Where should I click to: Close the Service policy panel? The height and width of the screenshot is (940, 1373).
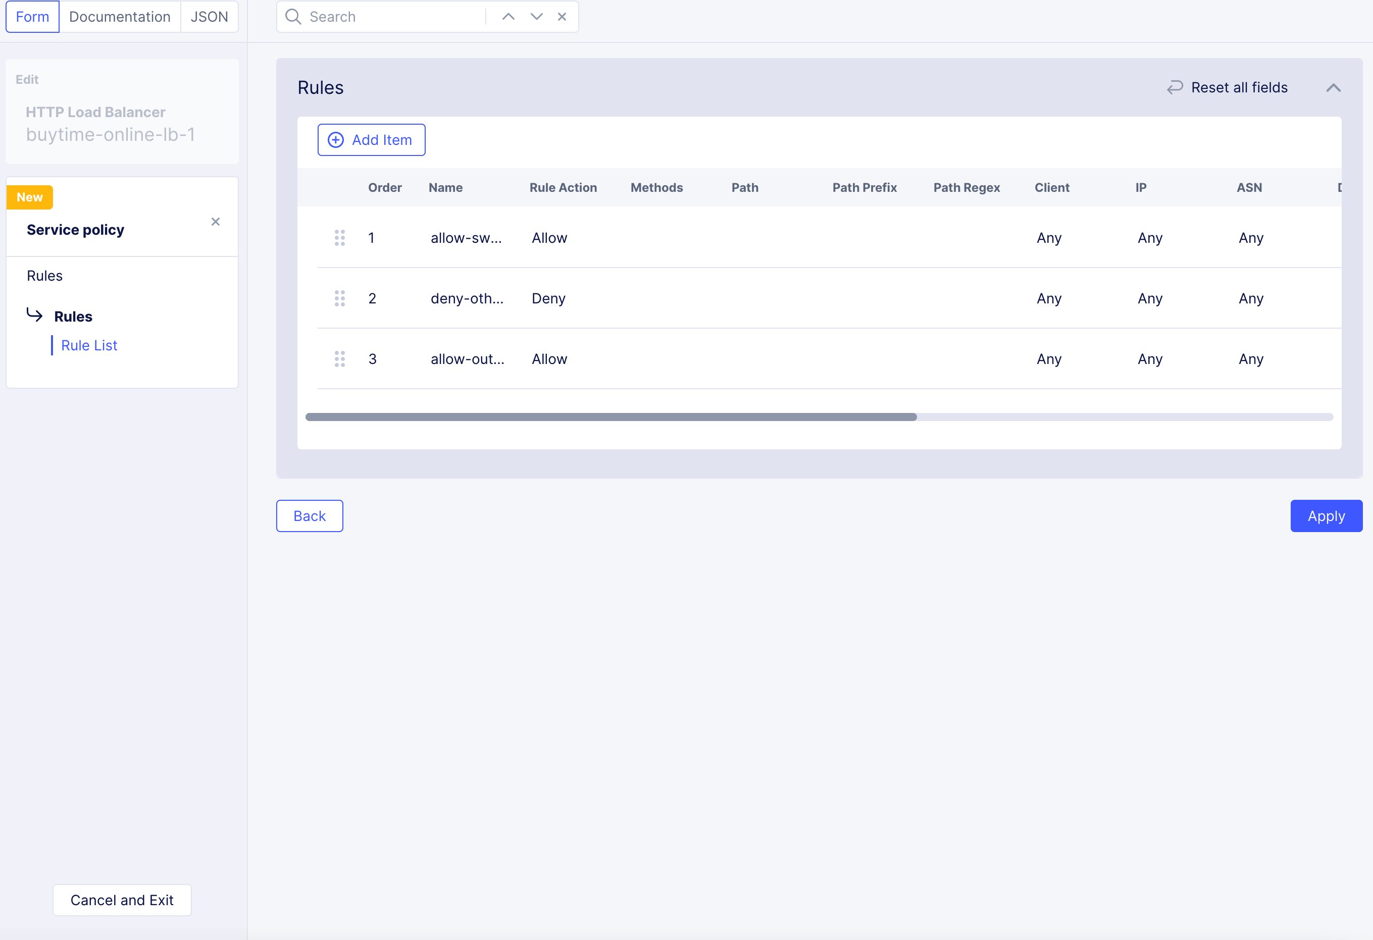216,222
